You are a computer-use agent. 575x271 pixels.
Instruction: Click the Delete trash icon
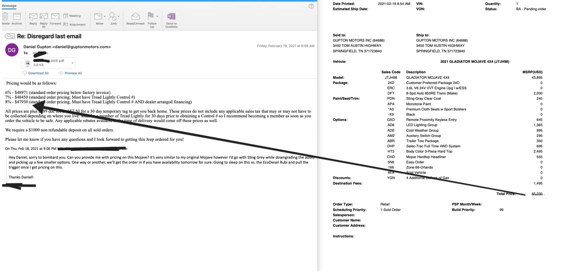[5, 17]
